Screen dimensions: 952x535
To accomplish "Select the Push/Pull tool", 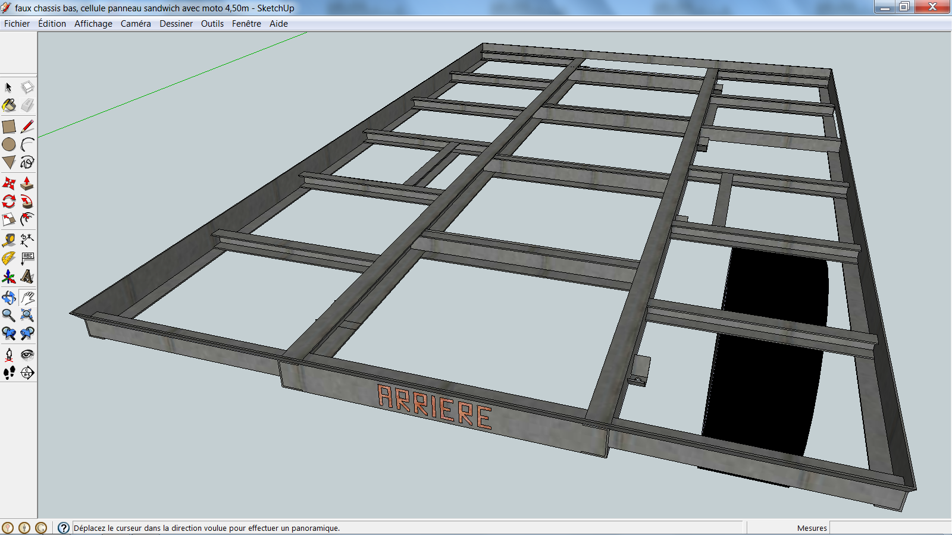I will click(27, 183).
